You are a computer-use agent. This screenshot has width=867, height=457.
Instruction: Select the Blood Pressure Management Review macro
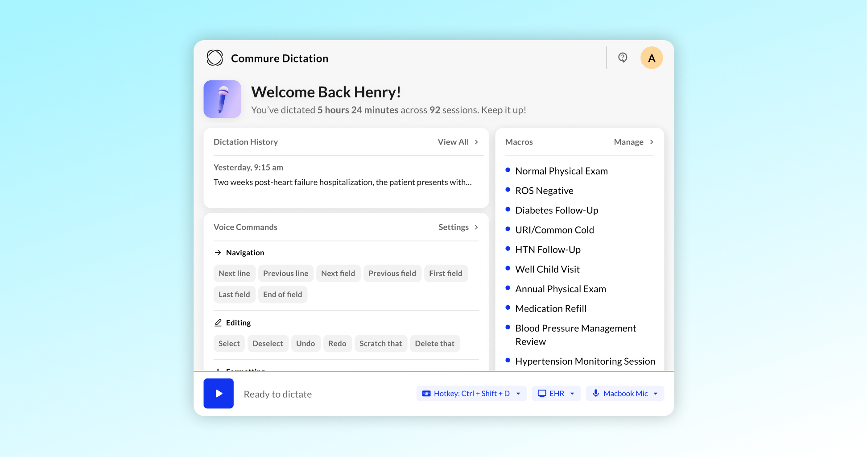pos(575,335)
